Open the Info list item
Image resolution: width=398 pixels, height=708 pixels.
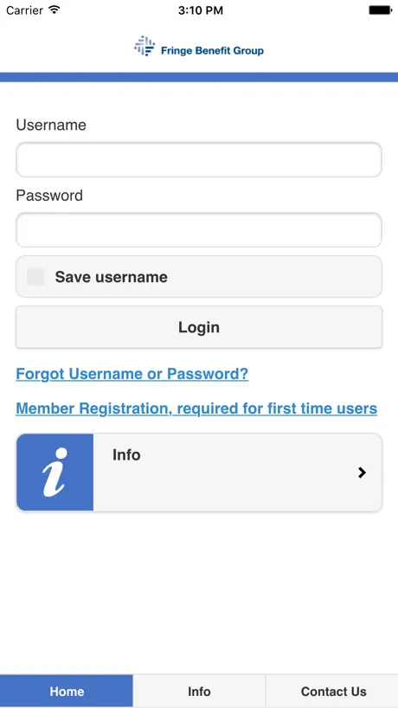[x=199, y=473]
